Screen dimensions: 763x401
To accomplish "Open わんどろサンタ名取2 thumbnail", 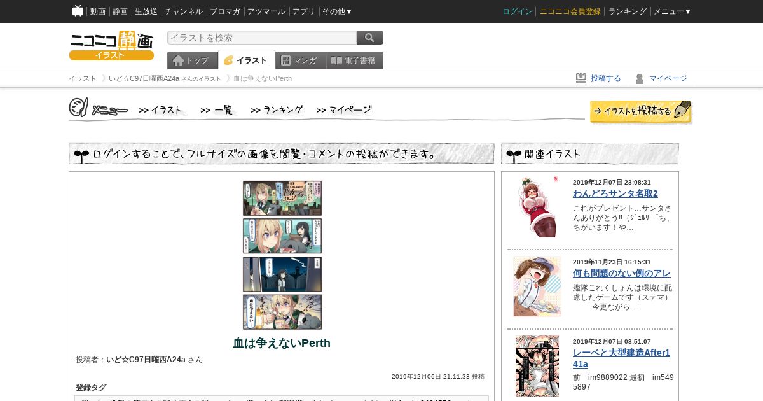I will click(538, 208).
